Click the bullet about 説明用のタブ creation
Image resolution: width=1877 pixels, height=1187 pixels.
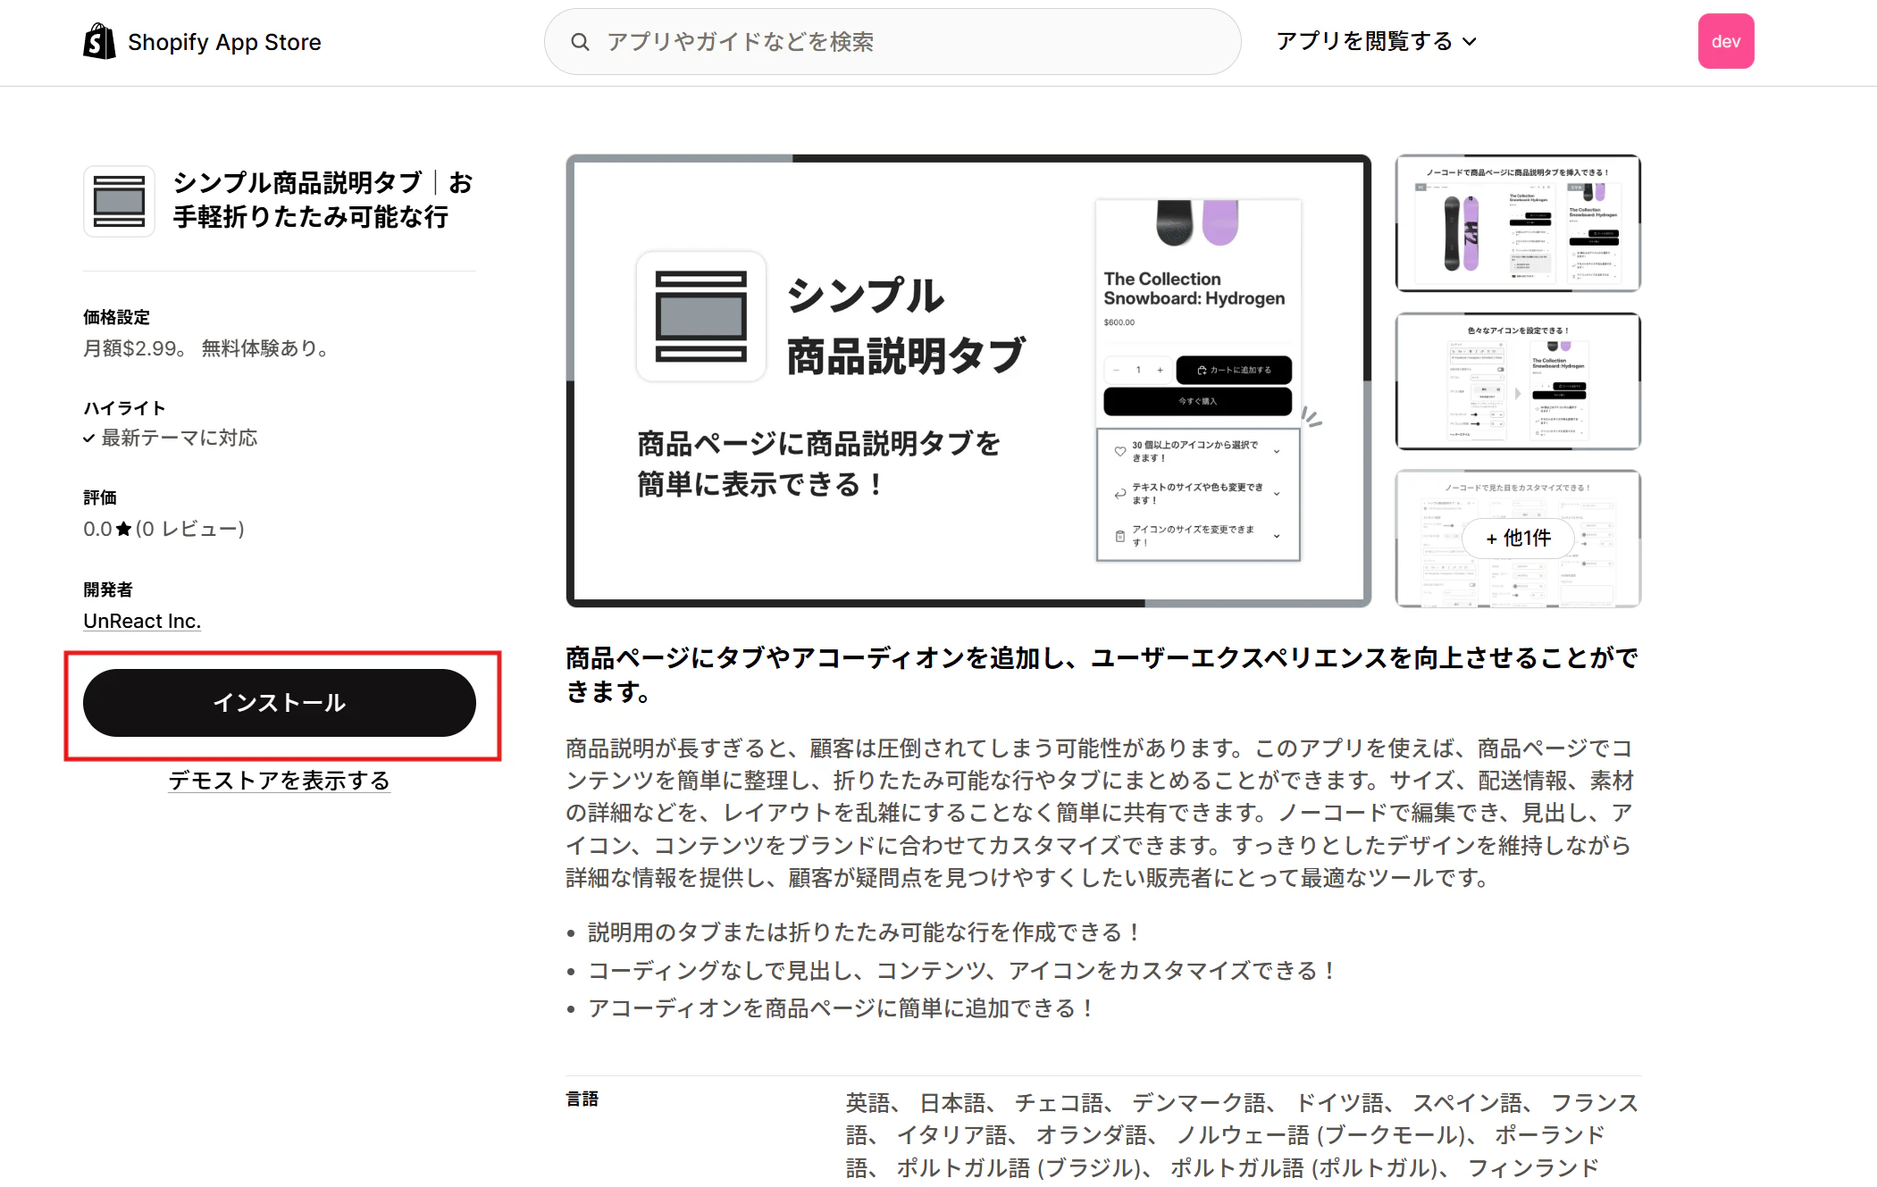[865, 932]
